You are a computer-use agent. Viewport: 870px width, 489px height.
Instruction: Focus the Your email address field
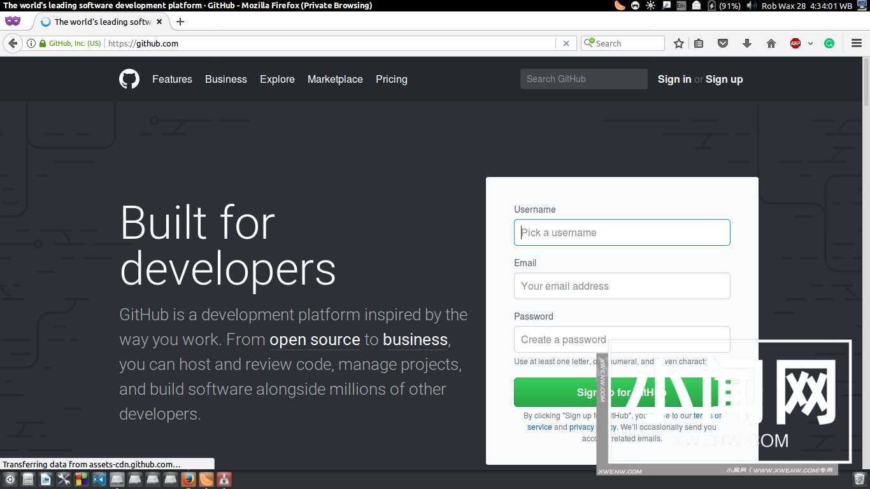[x=622, y=286]
